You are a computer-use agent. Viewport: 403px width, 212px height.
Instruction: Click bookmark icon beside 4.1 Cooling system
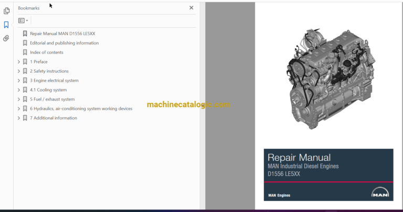(x=25, y=90)
